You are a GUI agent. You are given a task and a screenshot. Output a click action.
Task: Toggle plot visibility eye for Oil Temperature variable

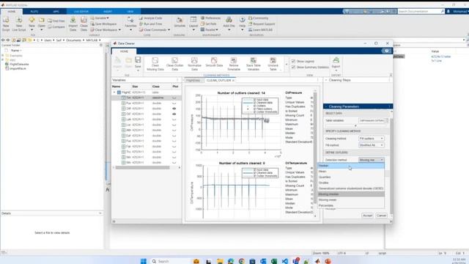coord(174,114)
